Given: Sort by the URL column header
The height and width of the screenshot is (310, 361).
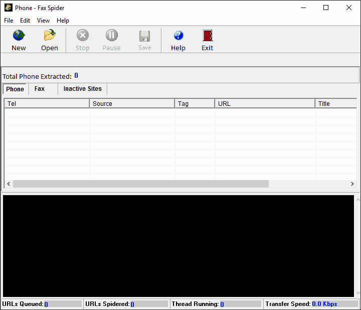Looking at the screenshot, I should point(265,104).
